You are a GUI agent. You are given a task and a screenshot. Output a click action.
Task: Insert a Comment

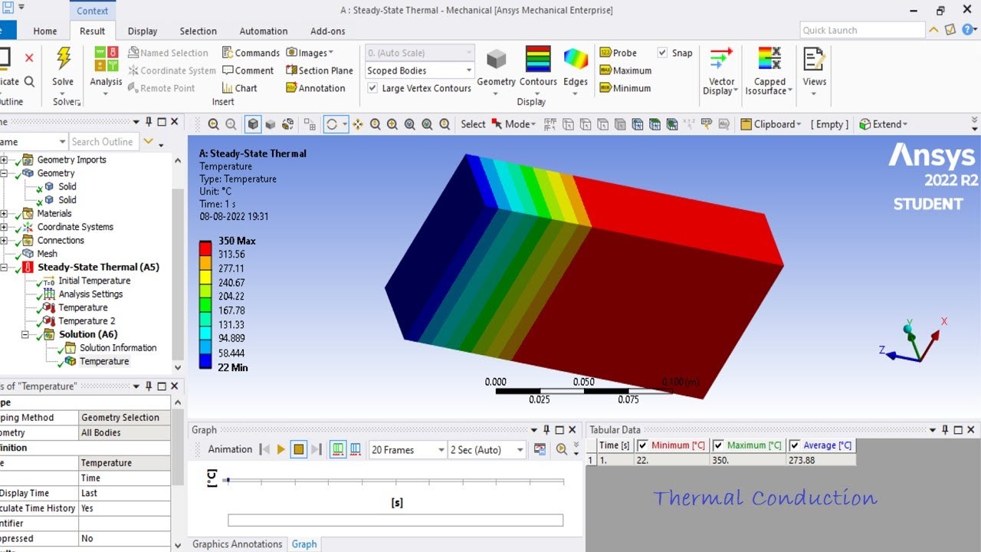pyautogui.click(x=248, y=71)
